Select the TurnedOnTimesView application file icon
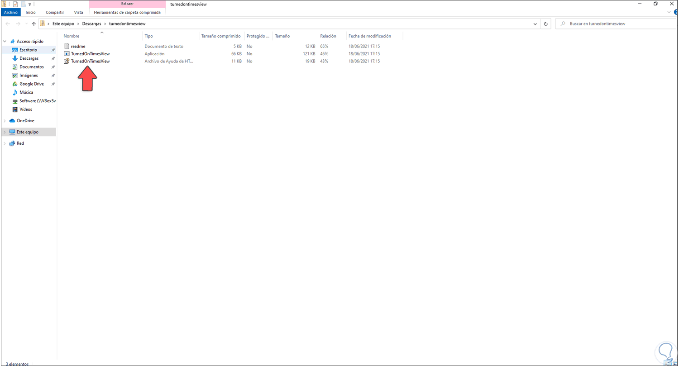 67,54
